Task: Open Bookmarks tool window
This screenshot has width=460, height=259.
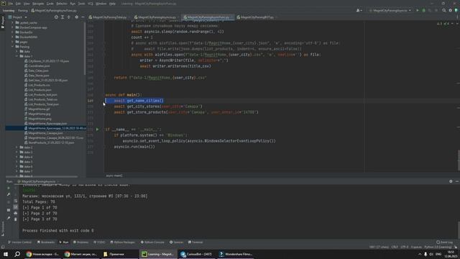Action: (46, 242)
